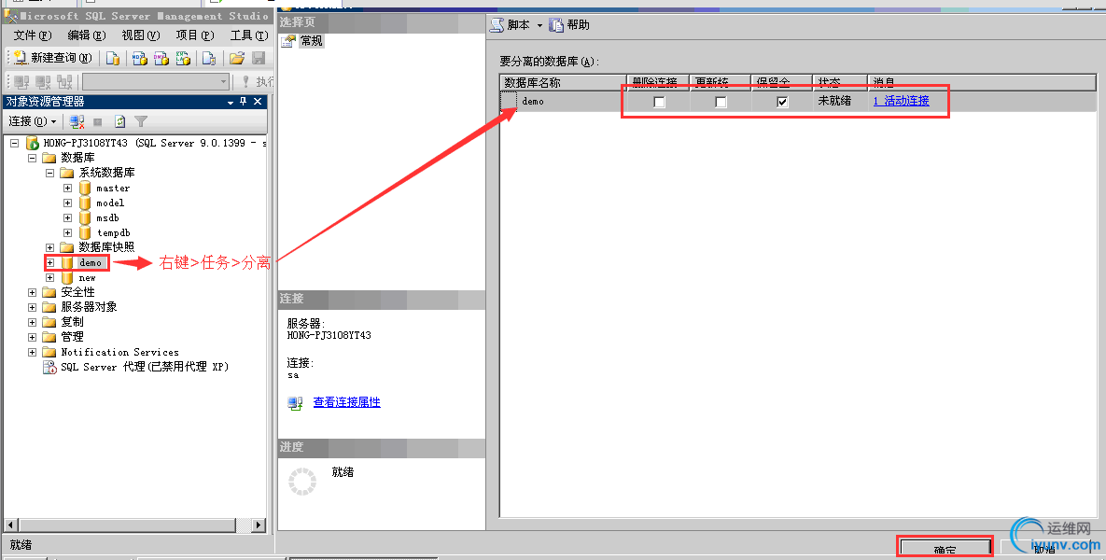This screenshot has width=1106, height=560.
Task: Click the Connect icon in the query toolbar
Action: [x=21, y=82]
